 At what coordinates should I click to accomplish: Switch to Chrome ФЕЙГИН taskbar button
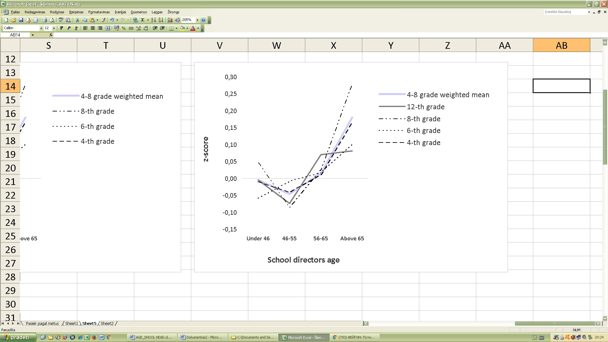(354, 337)
